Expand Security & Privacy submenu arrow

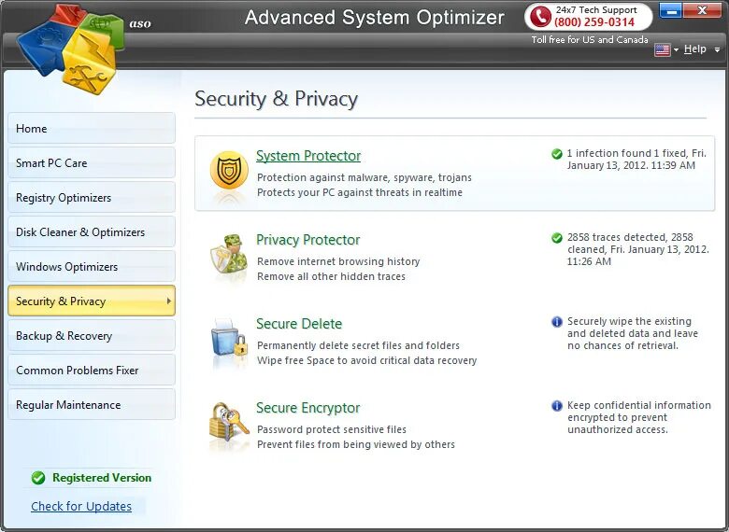tap(169, 301)
